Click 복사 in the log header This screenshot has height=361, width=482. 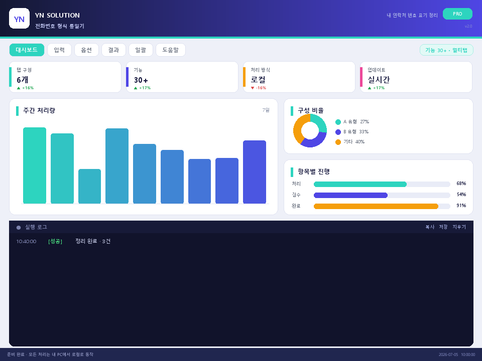tap(430, 227)
